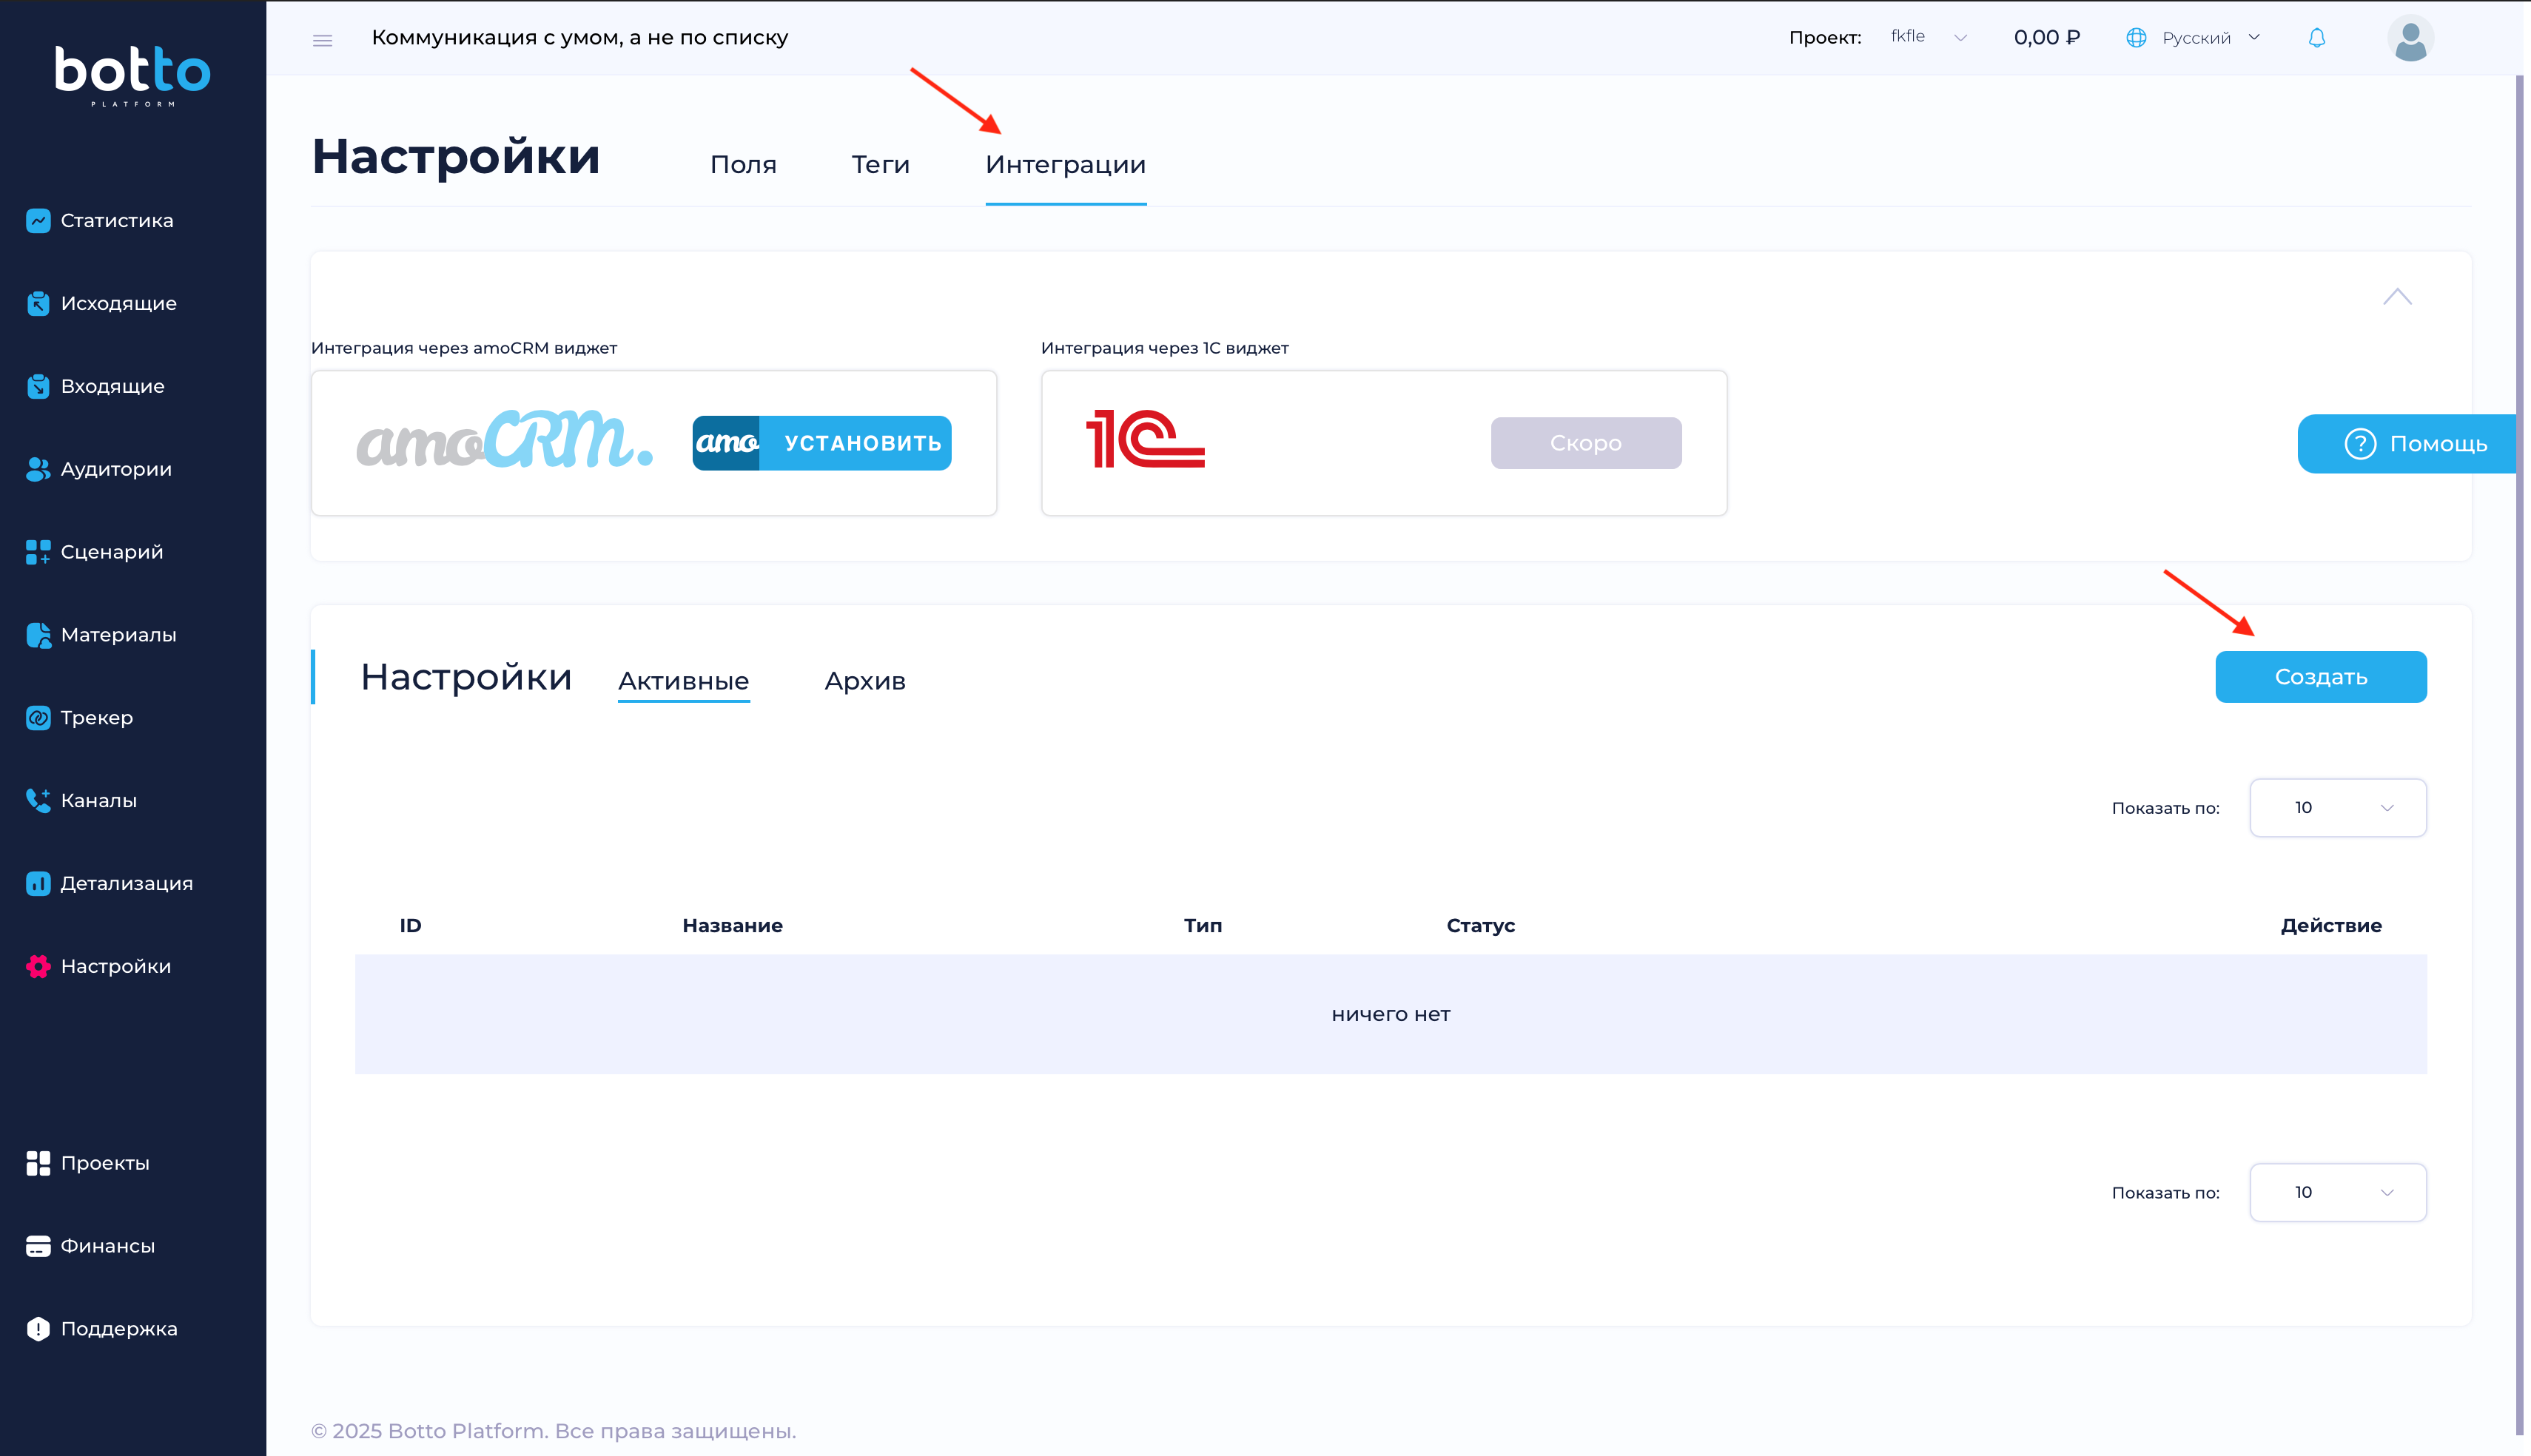Open the top Показать по dropdown
The height and width of the screenshot is (1456, 2531).
point(2336,808)
